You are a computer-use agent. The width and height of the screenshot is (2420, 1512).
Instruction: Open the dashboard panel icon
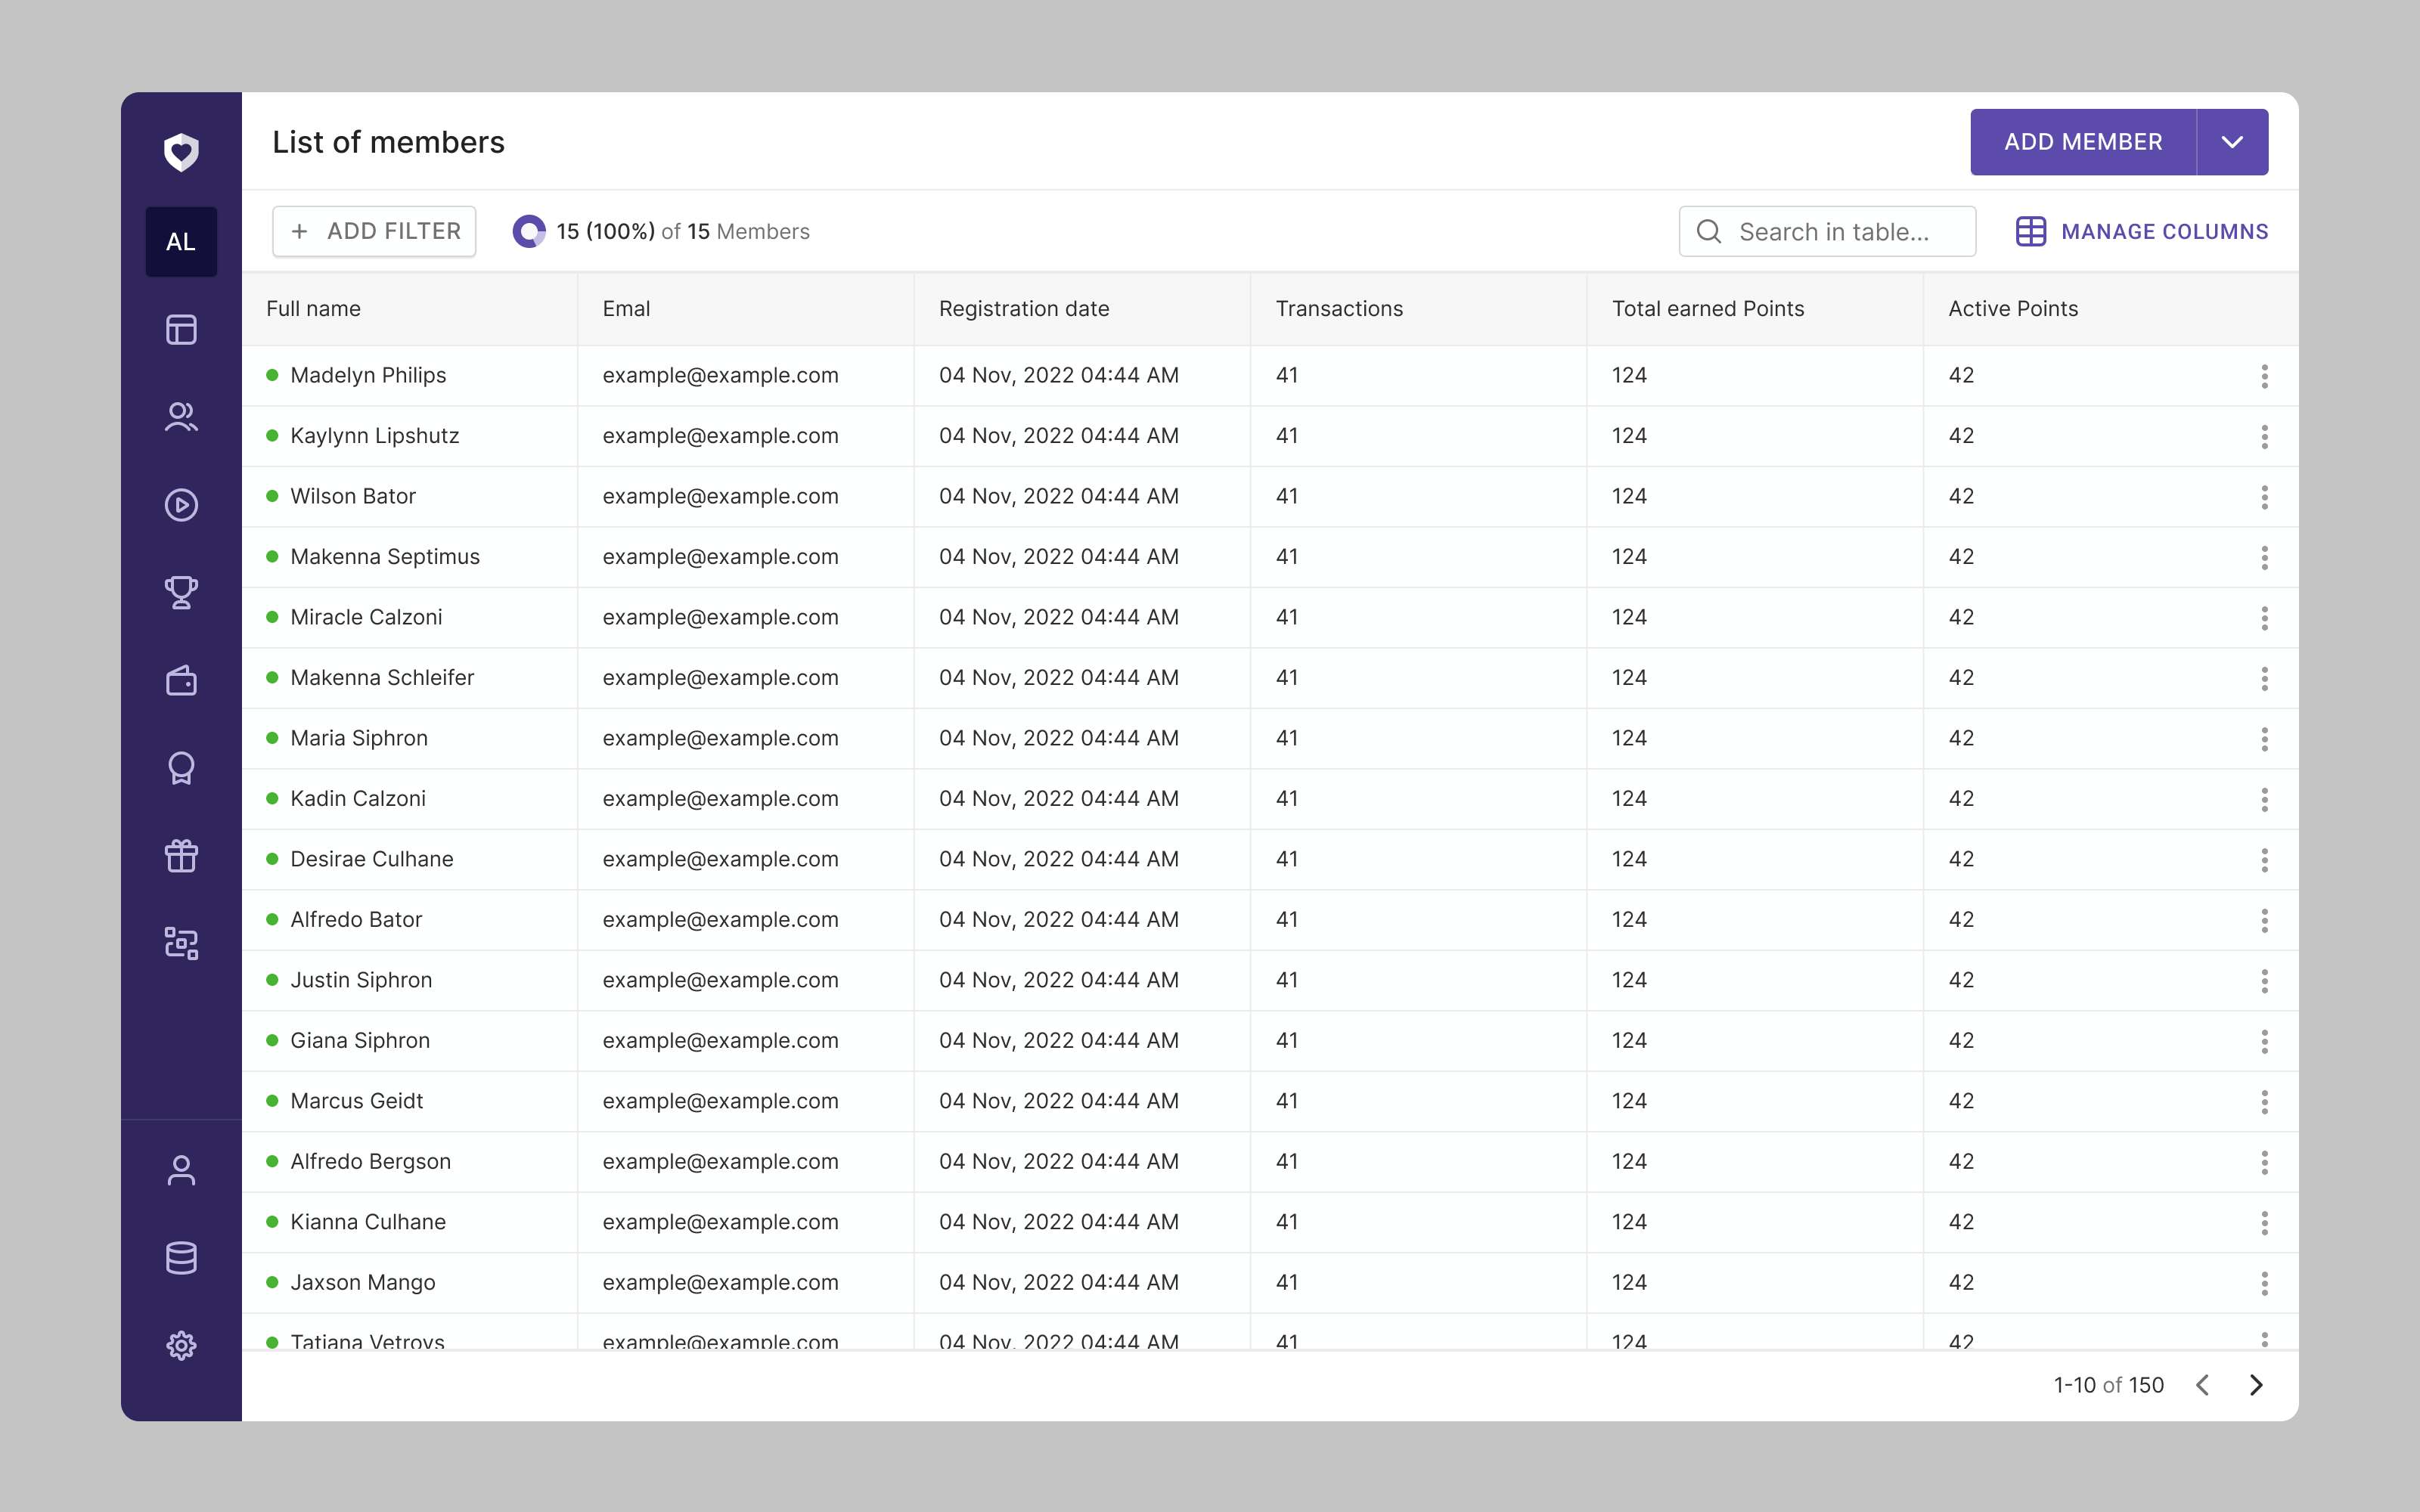click(181, 329)
